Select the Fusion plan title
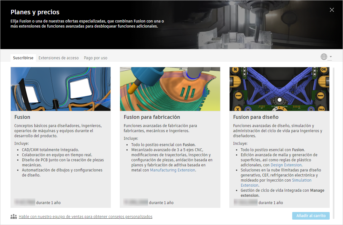The image size is (343, 225). coord(22,117)
